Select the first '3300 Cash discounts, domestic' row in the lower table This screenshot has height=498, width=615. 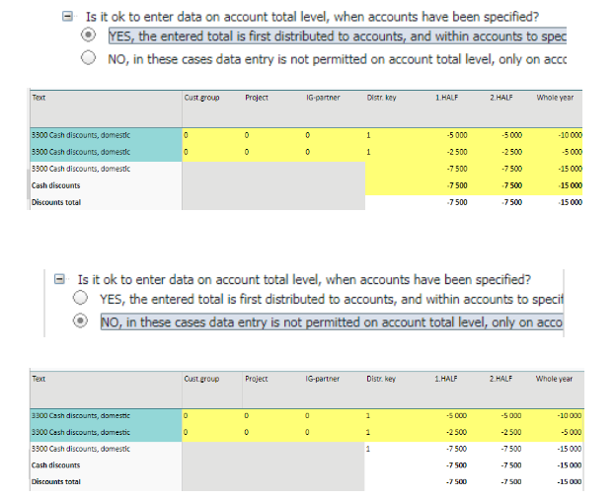(x=106, y=416)
